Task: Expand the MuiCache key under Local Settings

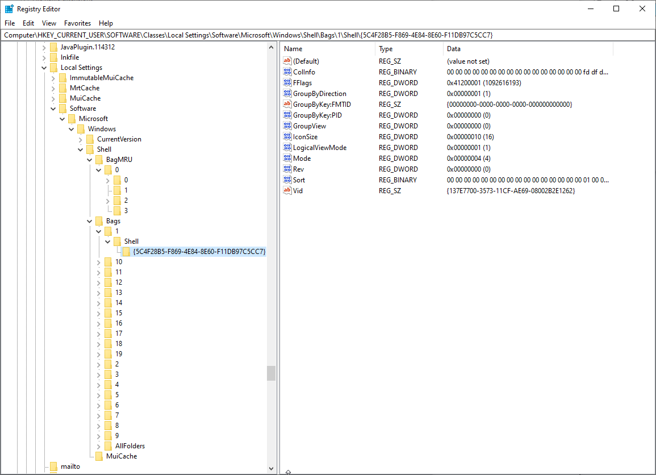Action: tap(53, 98)
